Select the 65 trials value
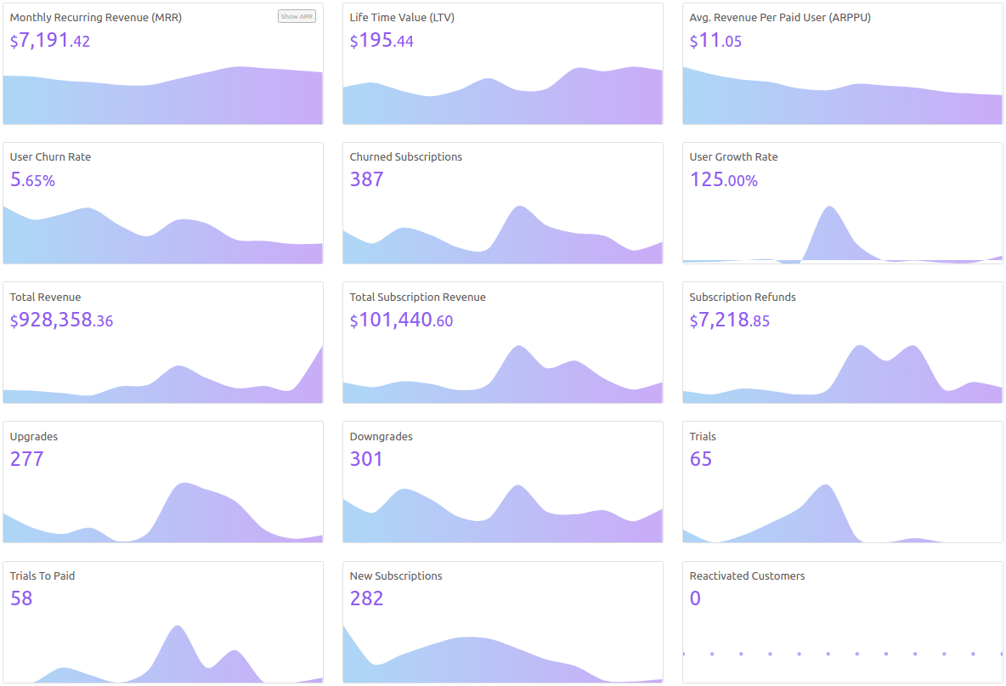 [x=701, y=459]
